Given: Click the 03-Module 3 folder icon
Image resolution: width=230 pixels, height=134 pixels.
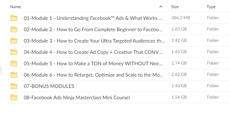Looking at the screenshot, I should [14, 41].
